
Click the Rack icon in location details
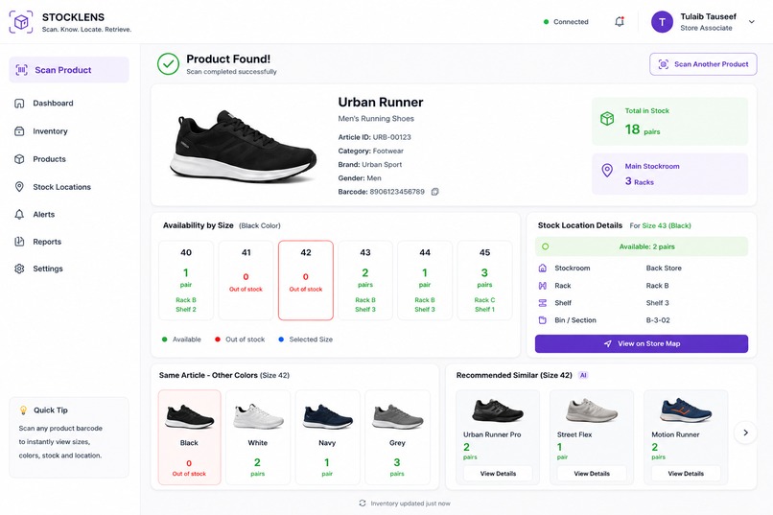[542, 286]
